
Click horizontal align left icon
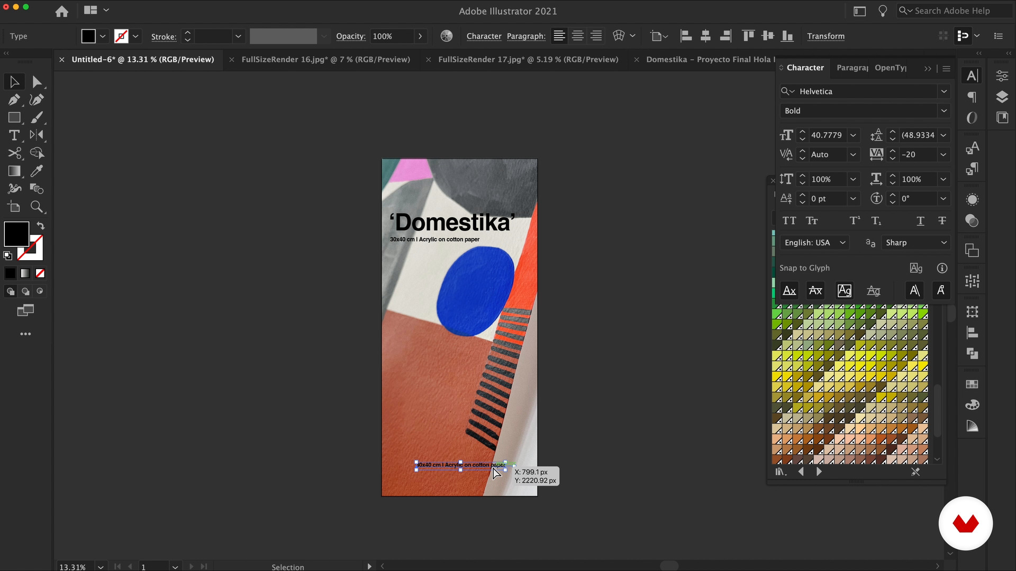pyautogui.click(x=686, y=36)
